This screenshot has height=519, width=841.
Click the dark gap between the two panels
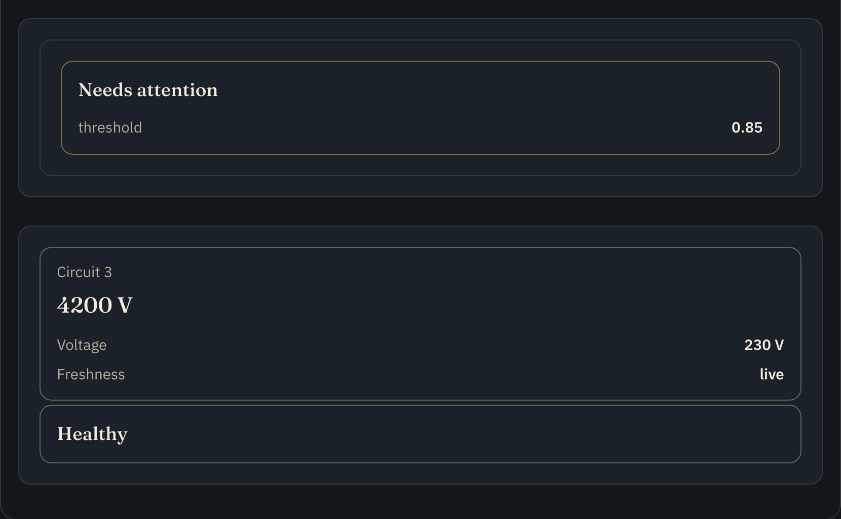click(x=420, y=211)
